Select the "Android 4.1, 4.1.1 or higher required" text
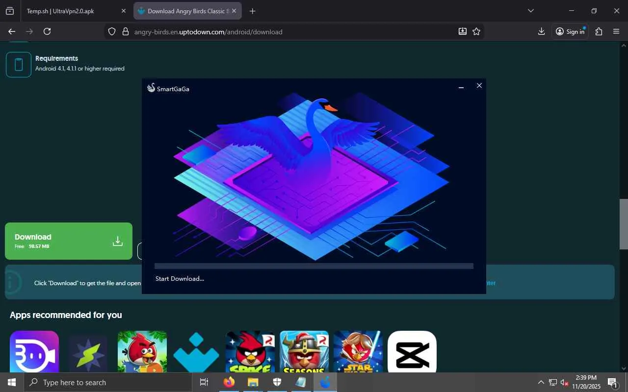 pos(80,69)
